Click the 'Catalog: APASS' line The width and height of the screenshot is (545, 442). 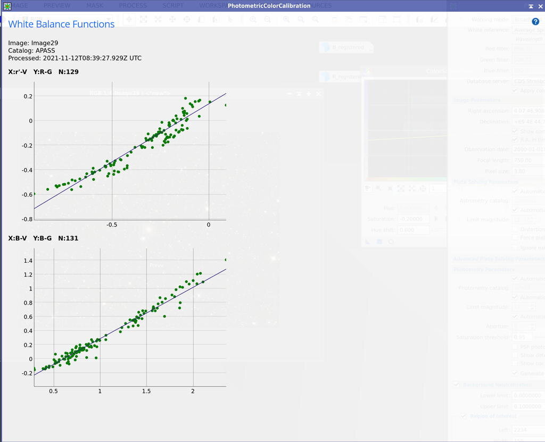pos(31,51)
